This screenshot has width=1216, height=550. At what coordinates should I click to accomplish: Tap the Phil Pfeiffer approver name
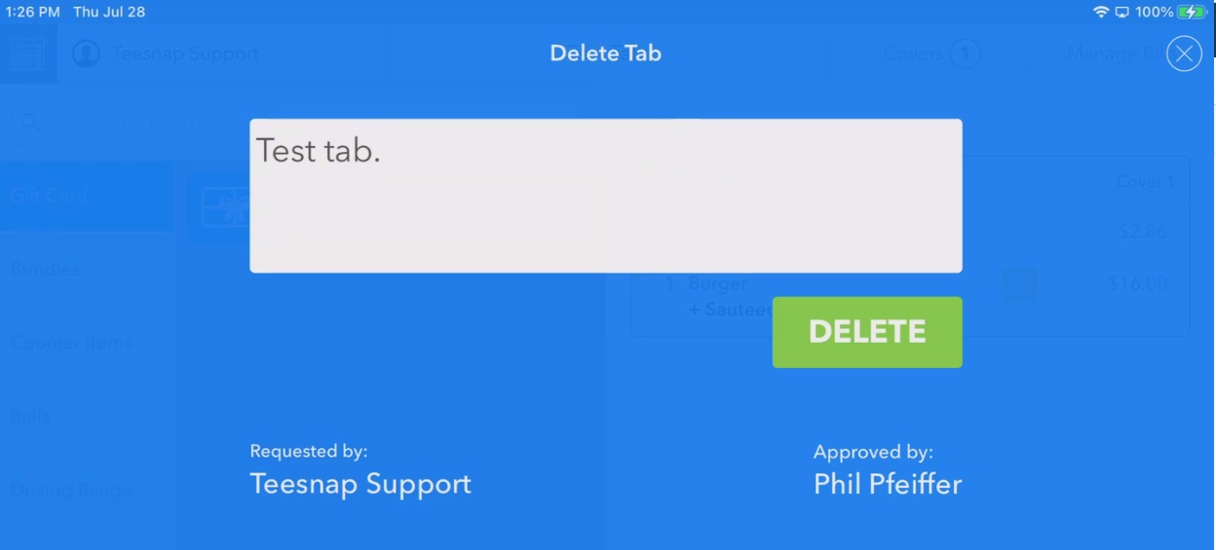[x=888, y=484]
